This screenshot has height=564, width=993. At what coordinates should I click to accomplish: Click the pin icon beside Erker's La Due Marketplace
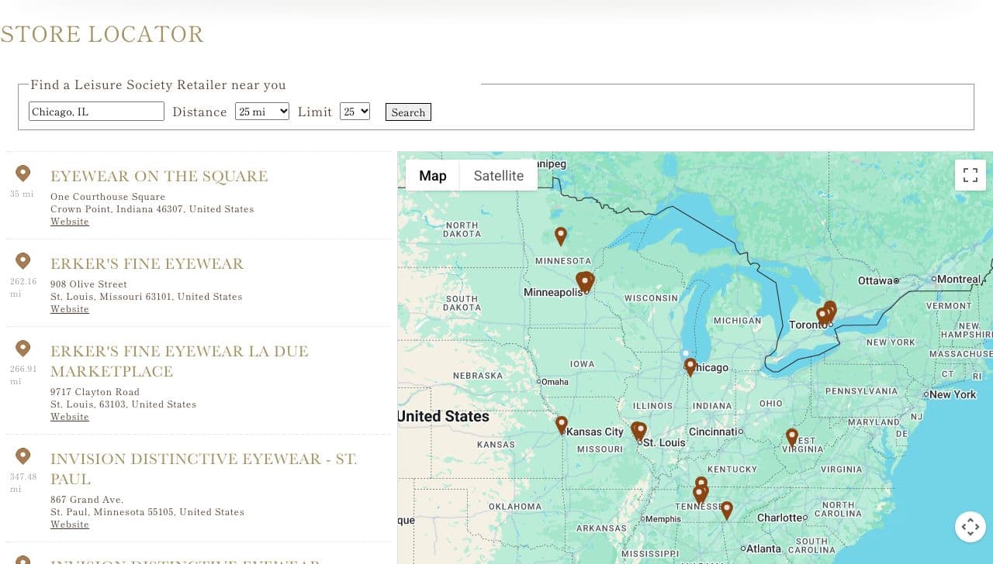22,349
